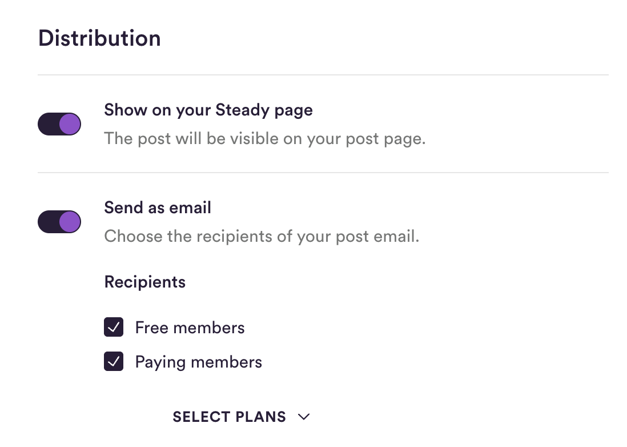
Task: Uncheck the Paying members checkbox
Action: coord(114,361)
